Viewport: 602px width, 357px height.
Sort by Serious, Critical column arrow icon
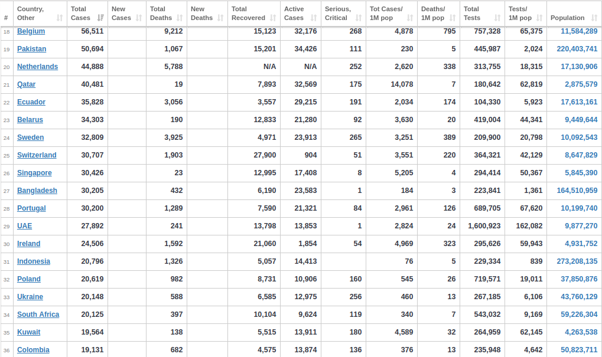[359, 18]
